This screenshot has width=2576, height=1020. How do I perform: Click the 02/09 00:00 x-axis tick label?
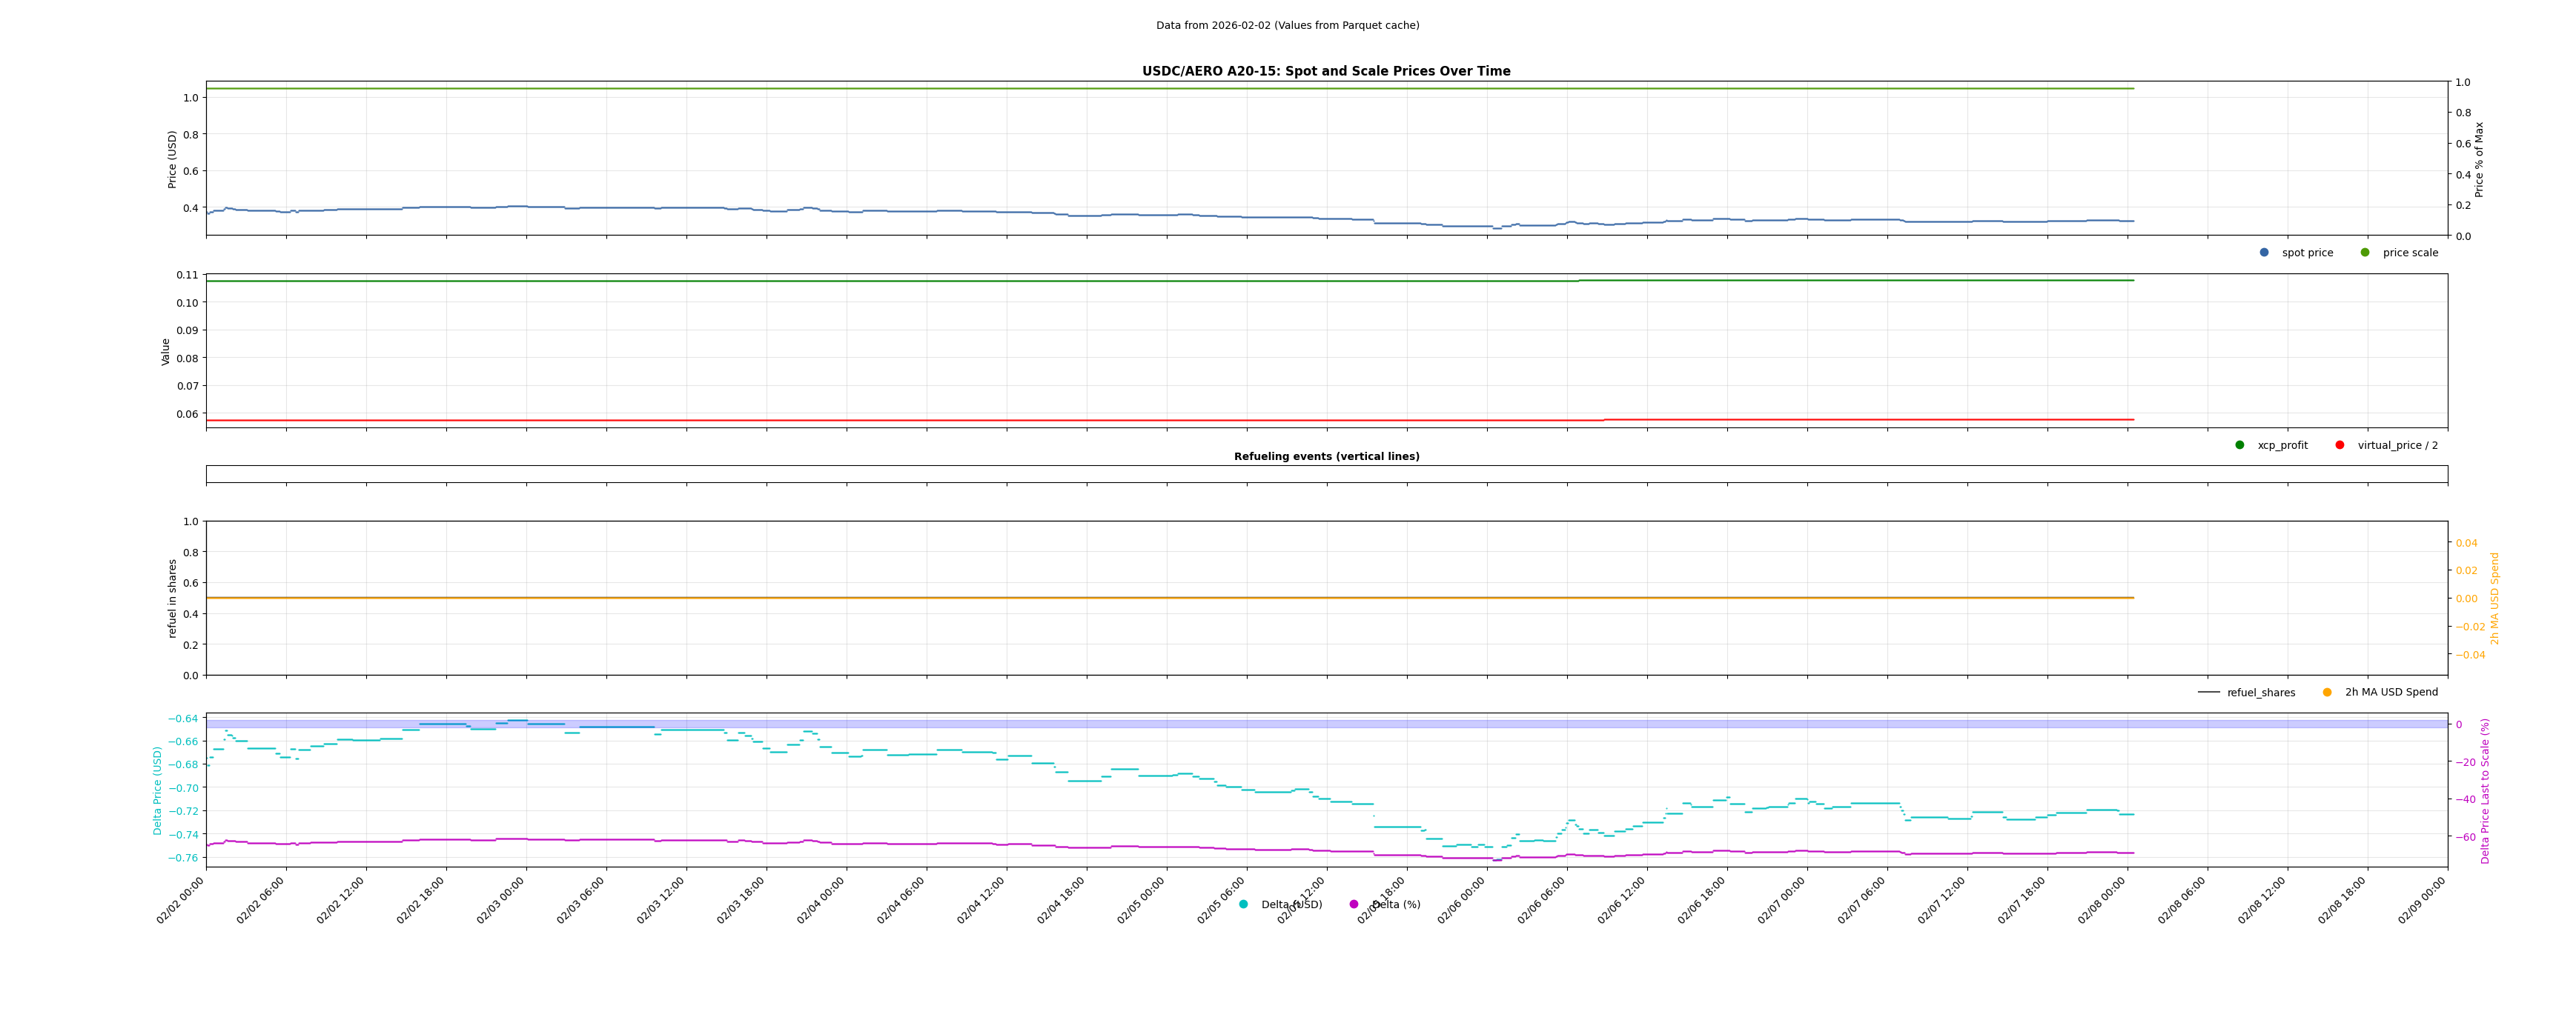2422,901
